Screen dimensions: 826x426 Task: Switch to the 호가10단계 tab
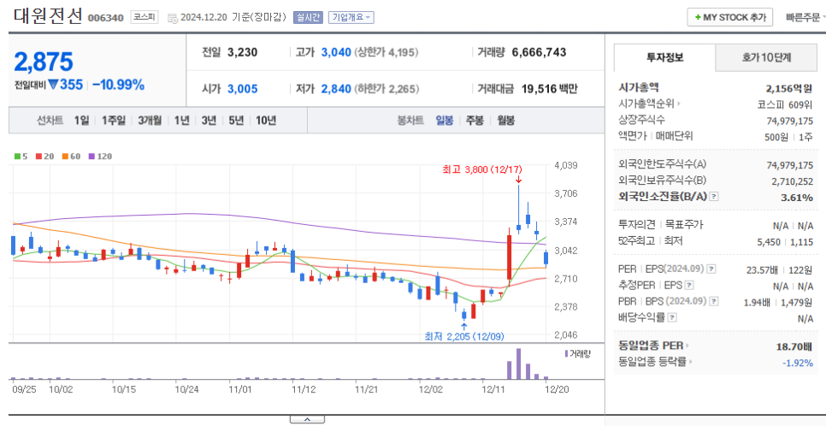click(766, 57)
